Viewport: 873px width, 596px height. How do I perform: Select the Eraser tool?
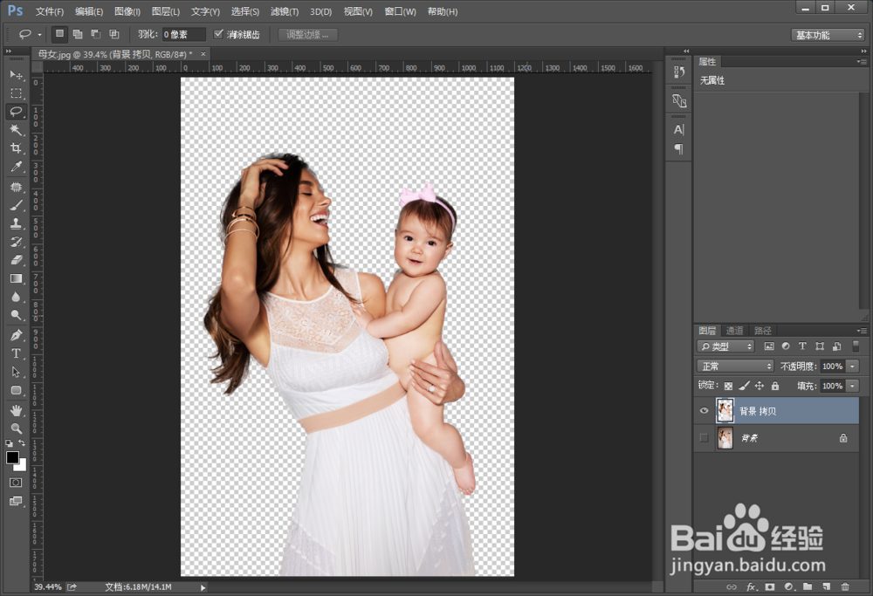point(16,260)
